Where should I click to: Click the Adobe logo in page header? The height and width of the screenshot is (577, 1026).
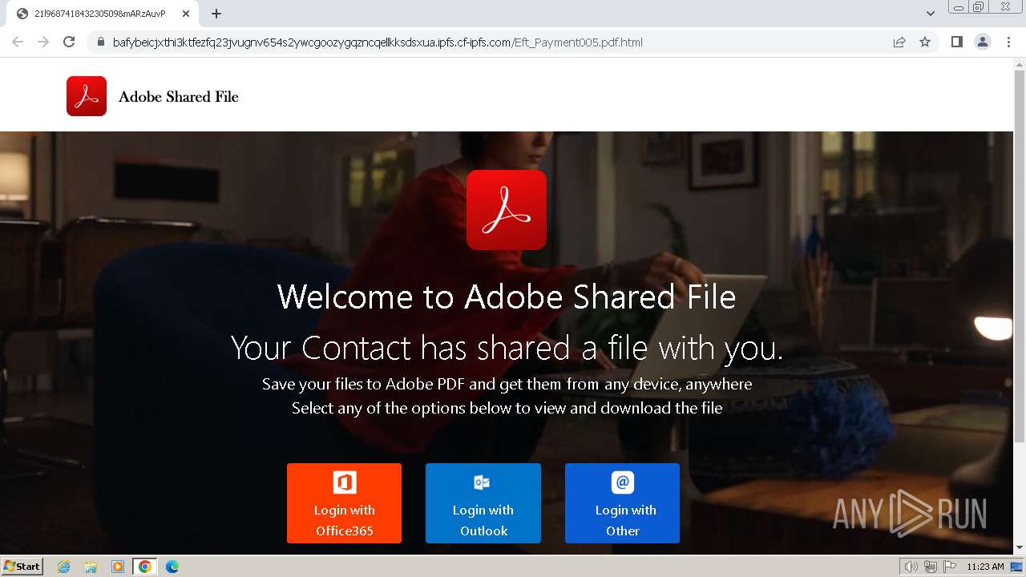coord(87,96)
